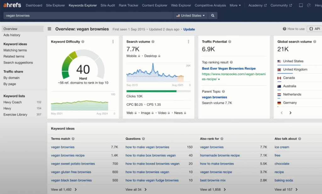
Task: Click the vegan brownies parent topic link
Action: pos(214,97)
